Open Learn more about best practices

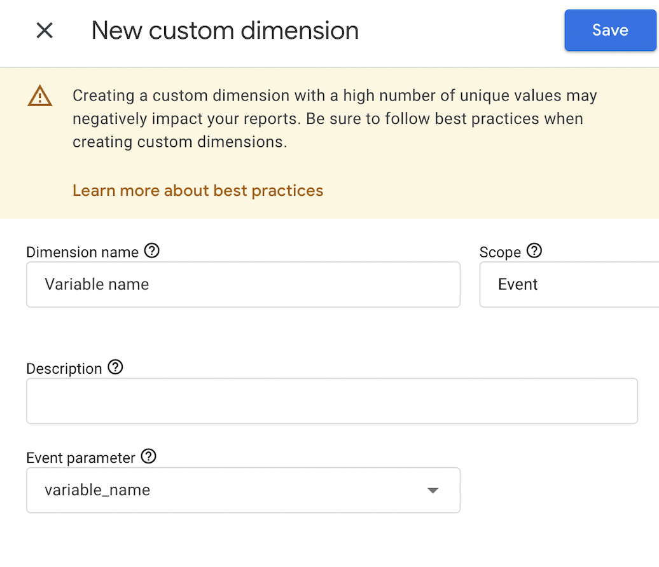pyautogui.click(x=198, y=190)
